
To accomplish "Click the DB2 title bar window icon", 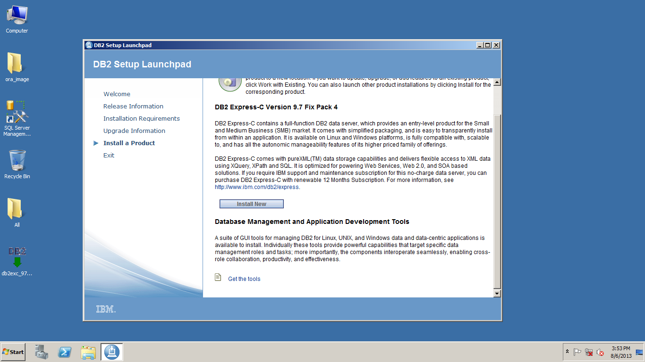I will 89,45.
